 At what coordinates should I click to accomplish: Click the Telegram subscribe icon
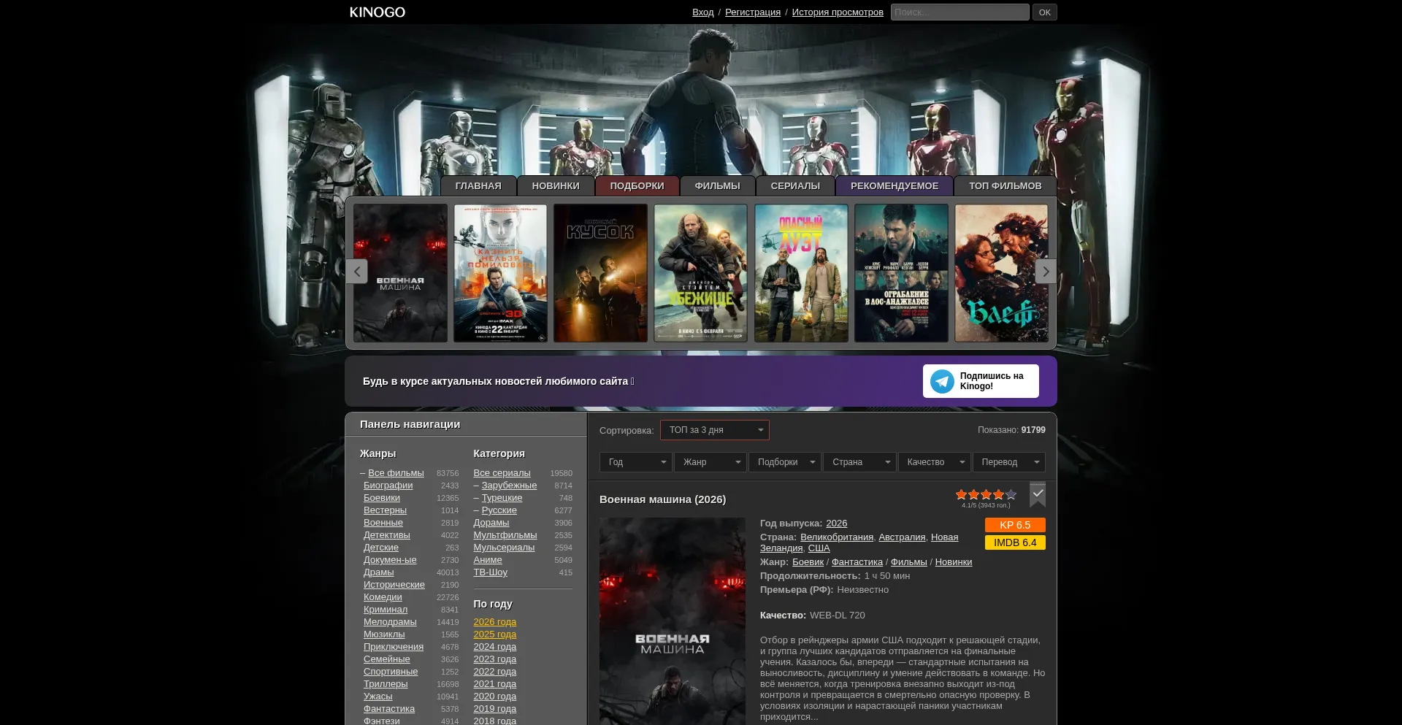942,381
